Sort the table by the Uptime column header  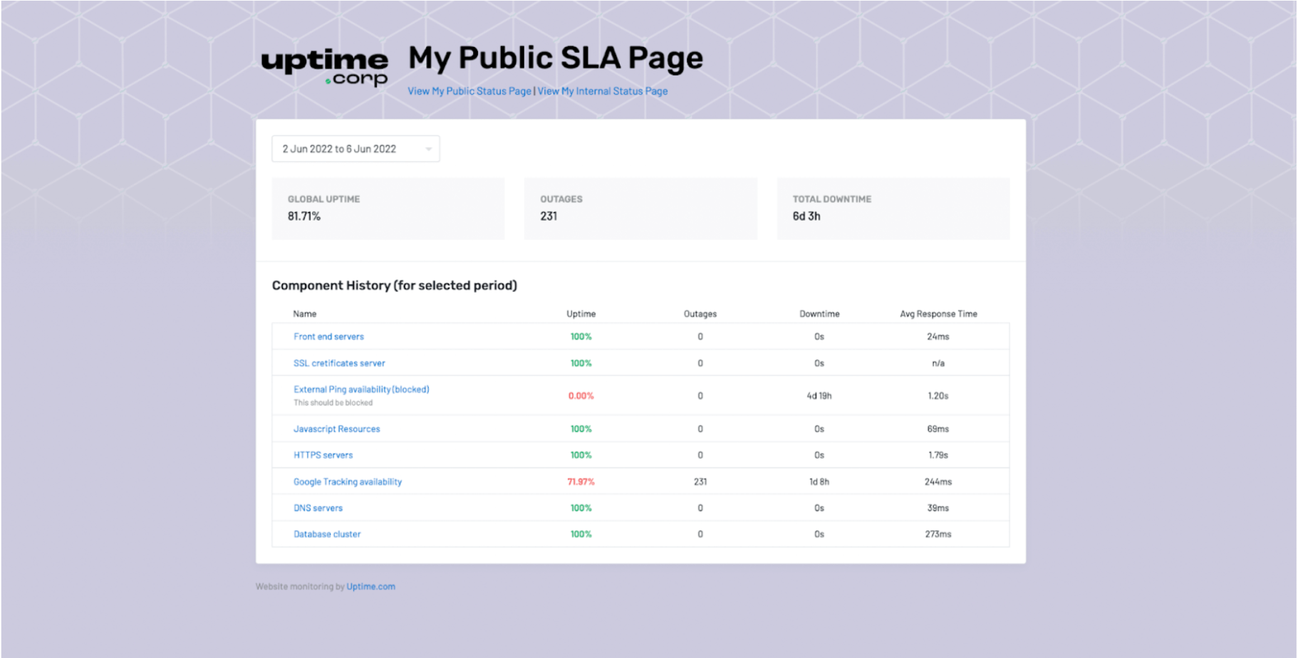pyautogui.click(x=581, y=313)
